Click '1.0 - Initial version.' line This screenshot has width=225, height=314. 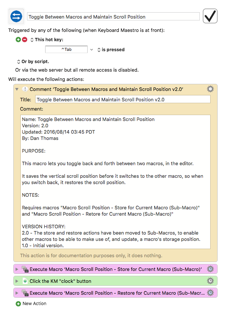pos(43,245)
